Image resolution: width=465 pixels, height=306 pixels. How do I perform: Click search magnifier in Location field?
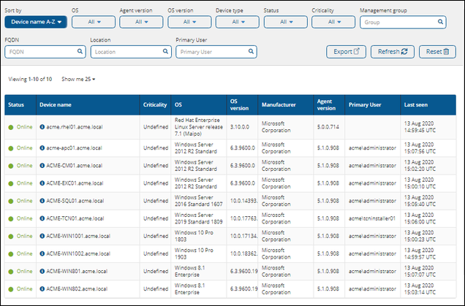coord(165,52)
